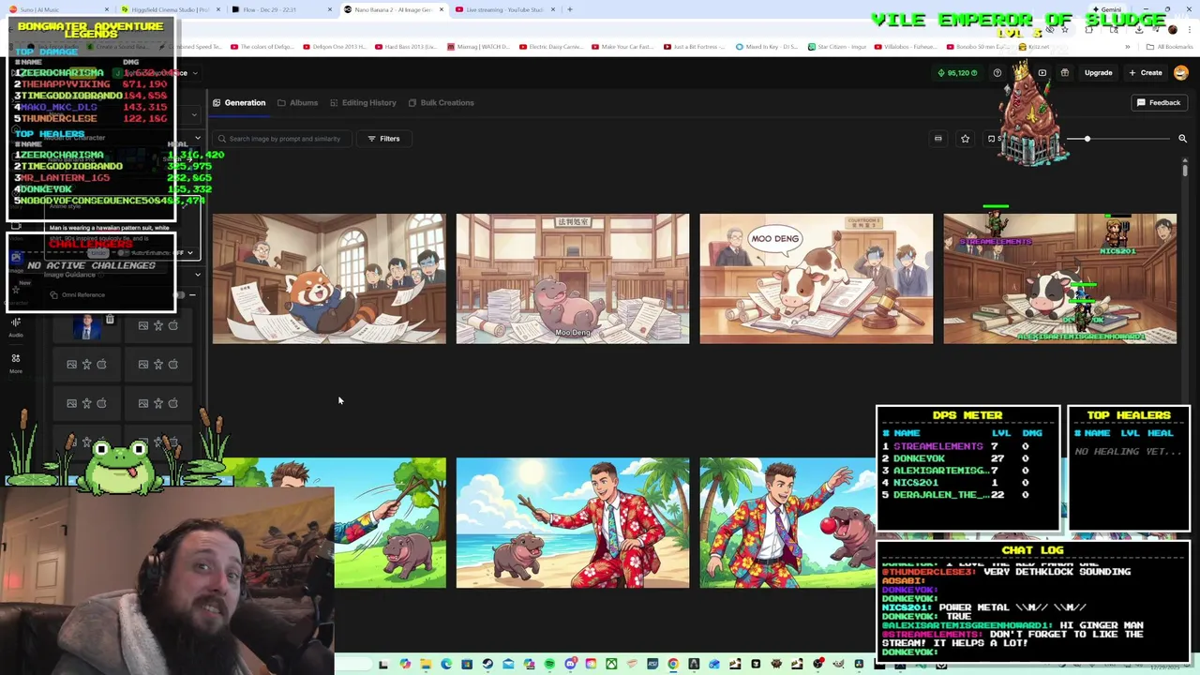Open the Feedback button
The image size is (1200, 675).
1159,103
